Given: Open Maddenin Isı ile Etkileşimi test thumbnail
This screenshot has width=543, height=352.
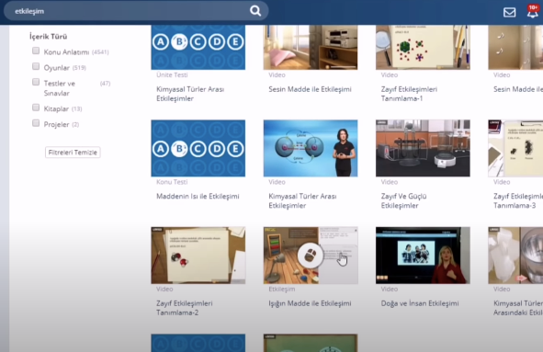Looking at the screenshot, I should click(x=198, y=148).
